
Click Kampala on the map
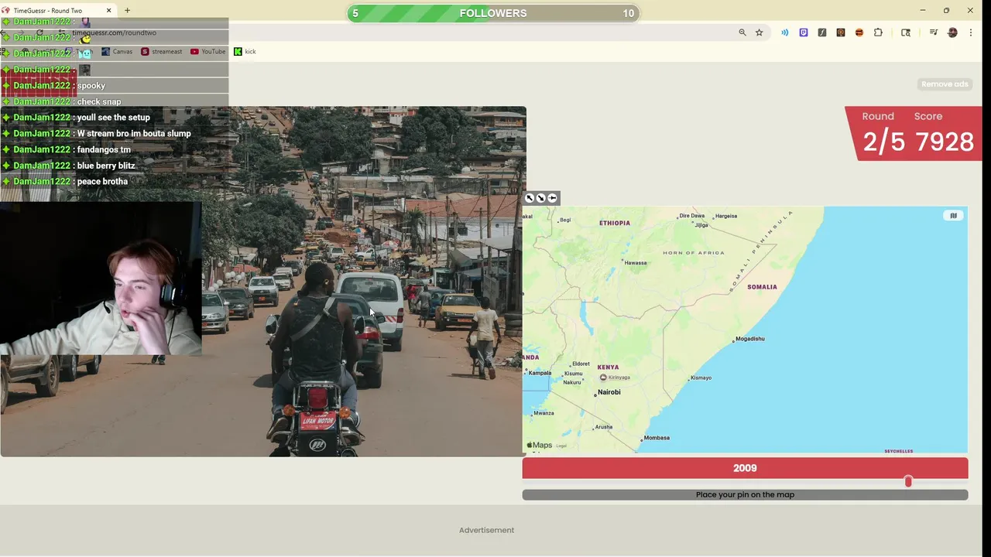tap(538, 373)
